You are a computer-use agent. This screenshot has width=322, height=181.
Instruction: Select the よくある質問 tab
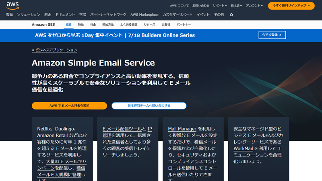tap(129, 25)
